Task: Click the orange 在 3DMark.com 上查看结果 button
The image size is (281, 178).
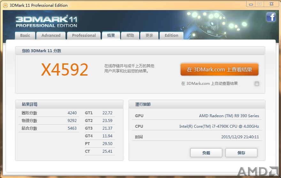Action: pyautogui.click(x=220, y=69)
